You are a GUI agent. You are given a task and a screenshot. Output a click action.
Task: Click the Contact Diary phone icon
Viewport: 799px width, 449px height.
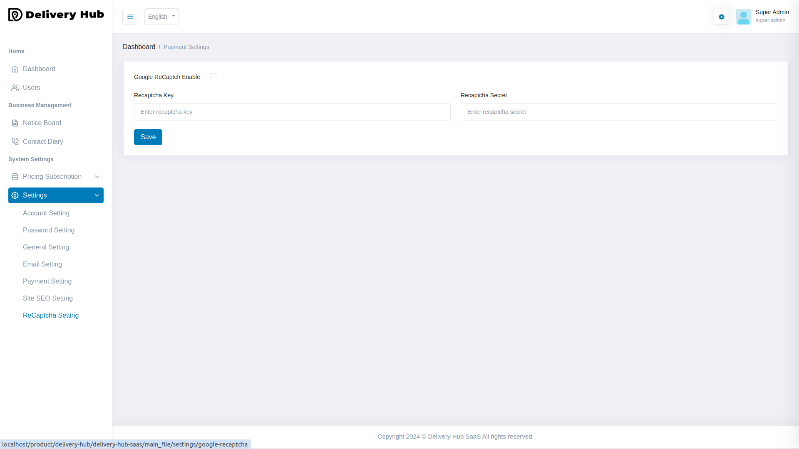(15, 141)
